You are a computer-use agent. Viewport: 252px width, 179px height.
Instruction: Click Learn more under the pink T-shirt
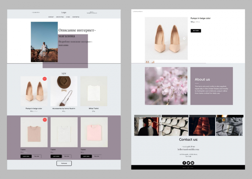pos(86,156)
